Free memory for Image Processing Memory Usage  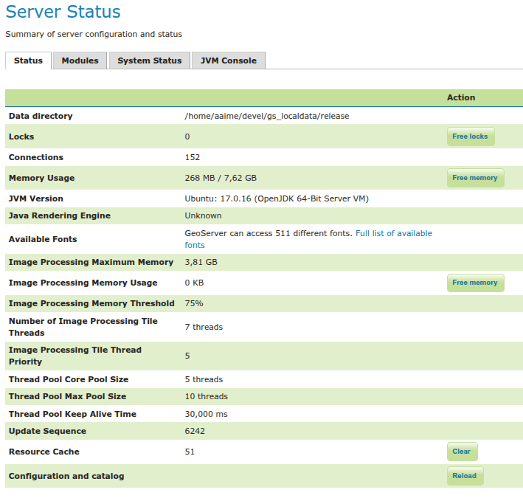point(474,283)
